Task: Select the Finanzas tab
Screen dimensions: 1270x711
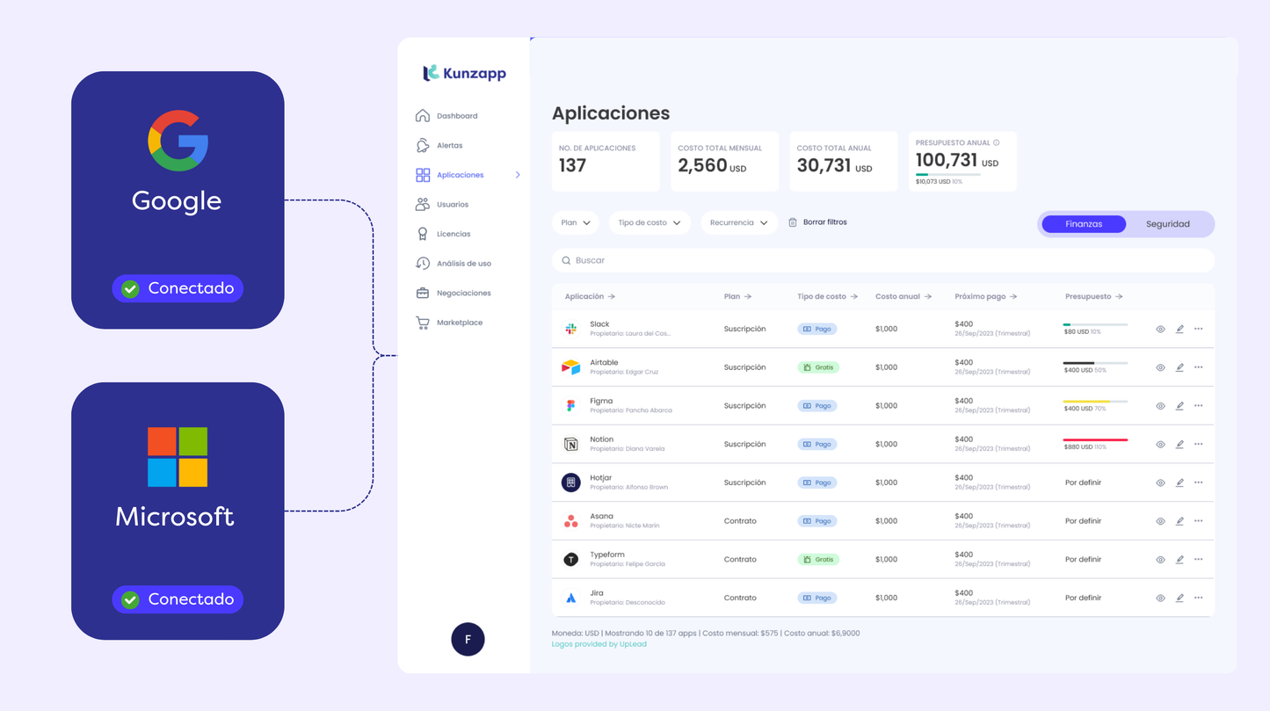Action: click(1084, 224)
